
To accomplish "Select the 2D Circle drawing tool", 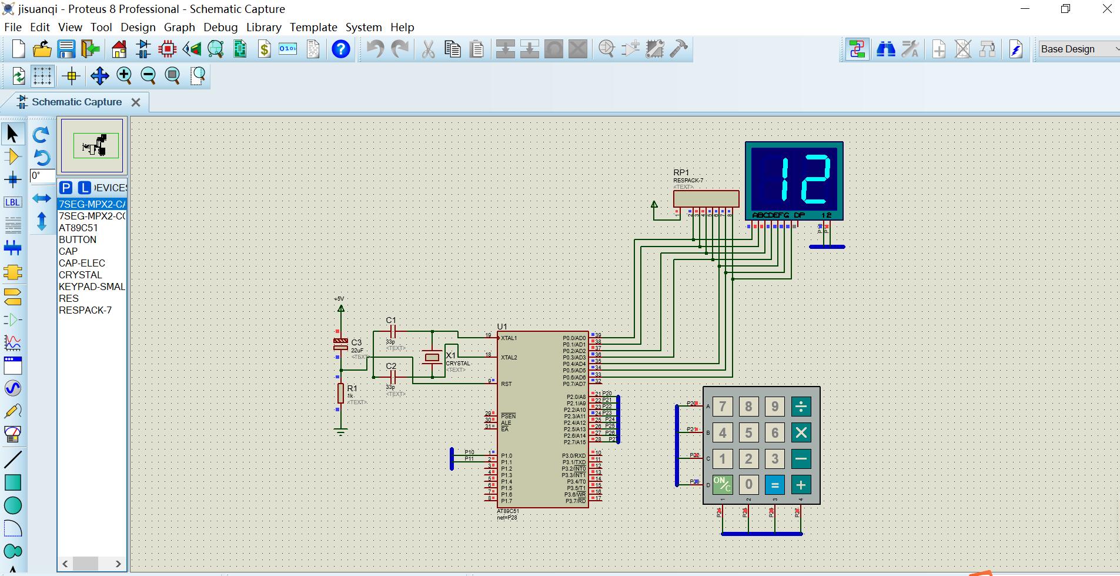I will tap(12, 505).
